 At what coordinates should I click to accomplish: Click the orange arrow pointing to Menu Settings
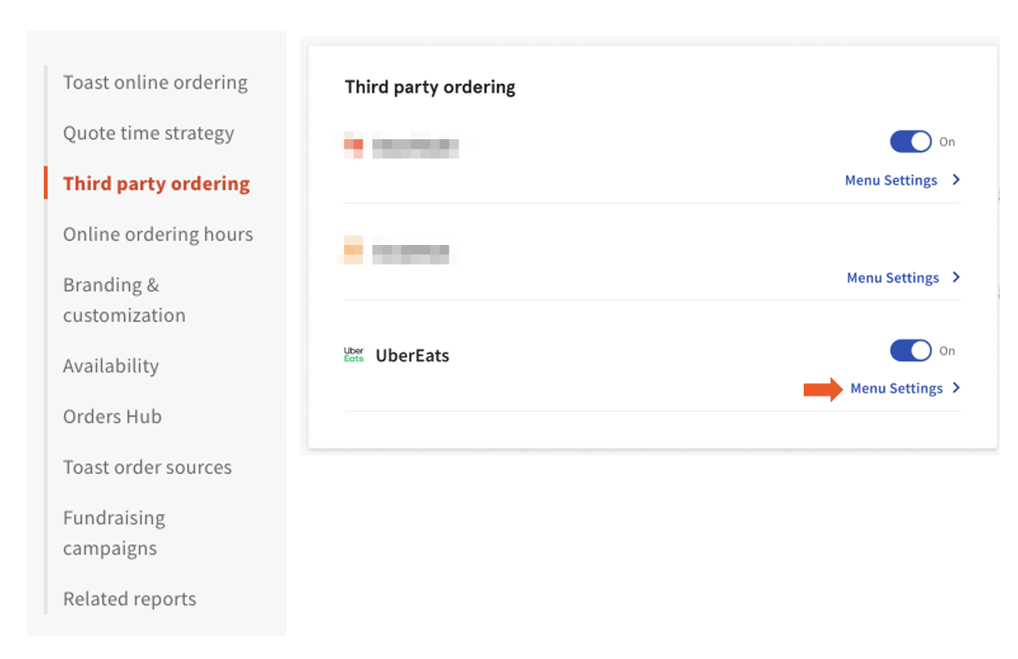click(822, 388)
